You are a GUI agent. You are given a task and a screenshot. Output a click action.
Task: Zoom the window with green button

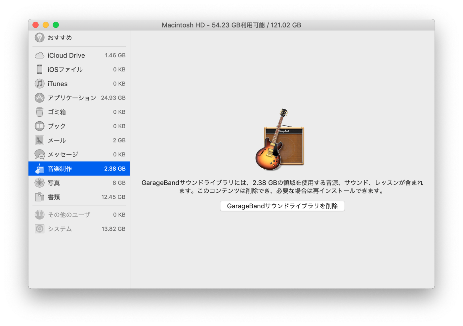pos(56,25)
